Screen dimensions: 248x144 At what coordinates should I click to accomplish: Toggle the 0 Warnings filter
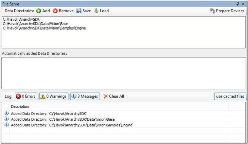coord(53,96)
